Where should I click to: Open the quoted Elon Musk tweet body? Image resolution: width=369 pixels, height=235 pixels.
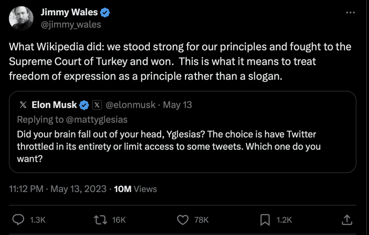click(x=166, y=147)
